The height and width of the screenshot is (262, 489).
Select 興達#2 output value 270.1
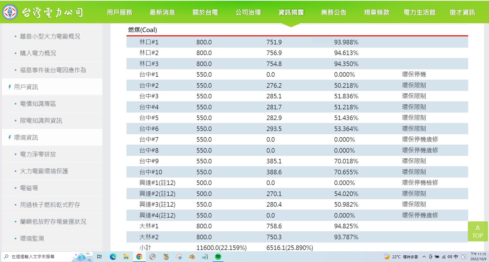click(274, 194)
